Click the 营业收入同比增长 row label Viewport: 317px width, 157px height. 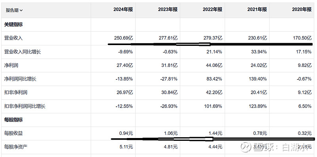(x=23, y=52)
